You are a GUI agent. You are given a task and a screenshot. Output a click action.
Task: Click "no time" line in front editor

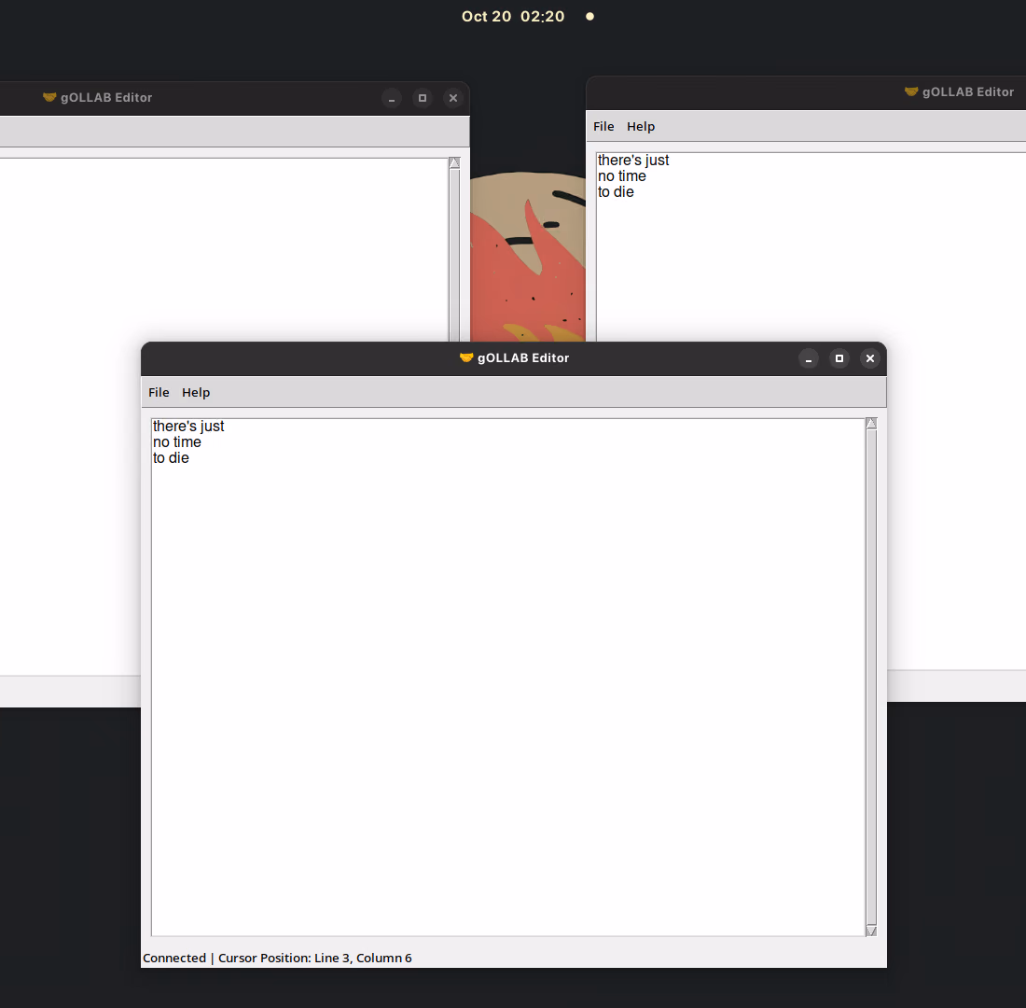[177, 442]
